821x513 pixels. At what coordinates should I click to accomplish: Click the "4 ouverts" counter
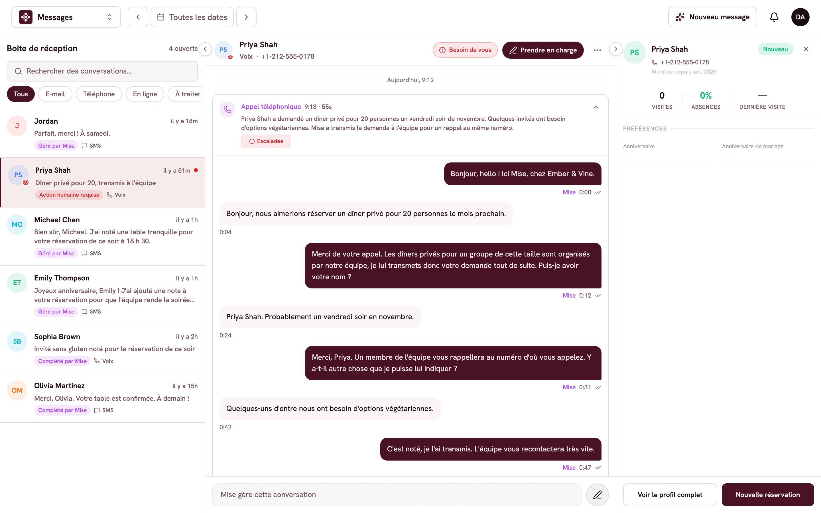click(x=183, y=48)
